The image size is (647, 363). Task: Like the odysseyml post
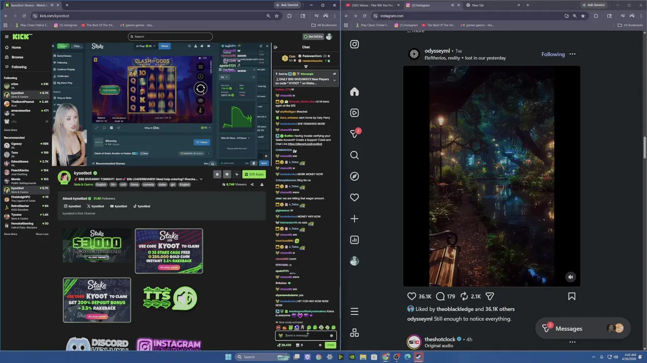[x=411, y=296]
